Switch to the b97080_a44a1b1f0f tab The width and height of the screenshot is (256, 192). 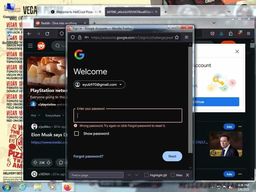click(130, 12)
